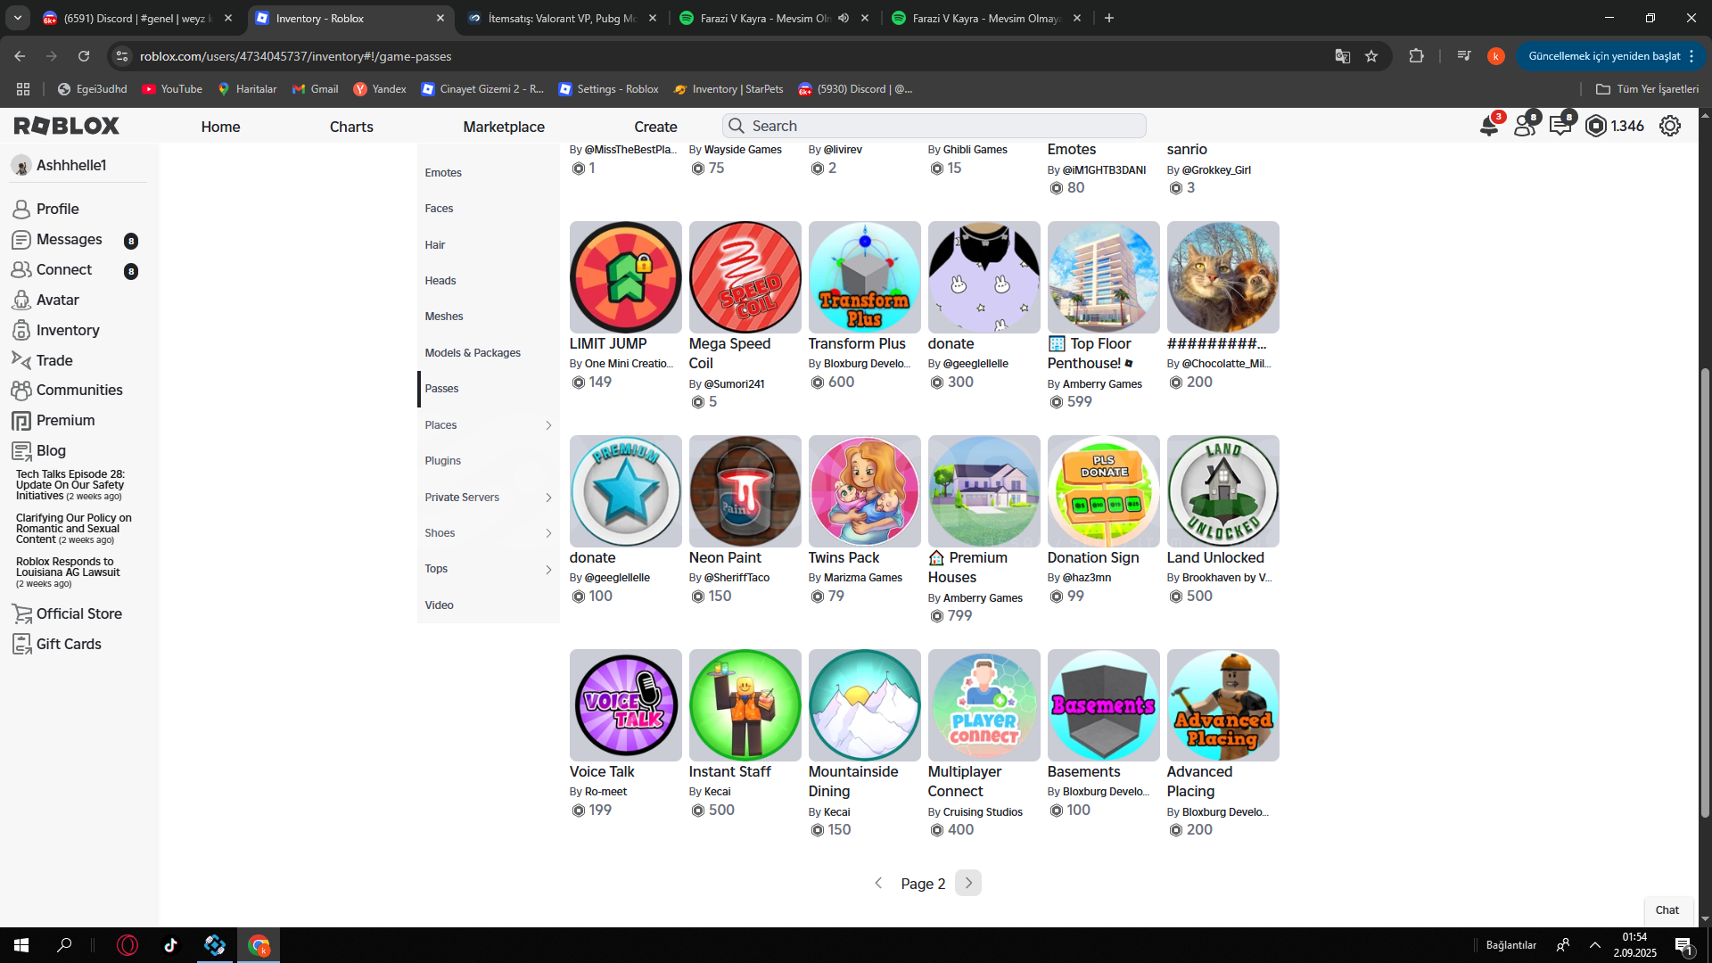Open the Chat button
The height and width of the screenshot is (963, 1712).
[1667, 910]
